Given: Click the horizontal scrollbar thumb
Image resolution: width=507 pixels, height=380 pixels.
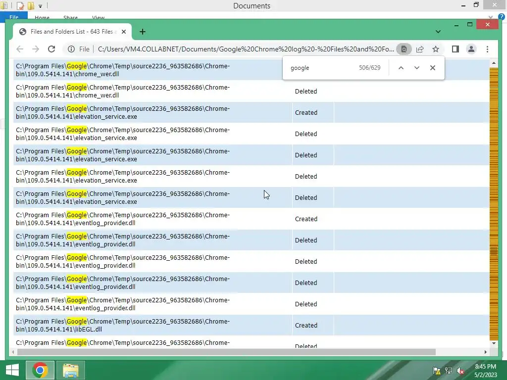Looking at the screenshot, I should 226,352.
